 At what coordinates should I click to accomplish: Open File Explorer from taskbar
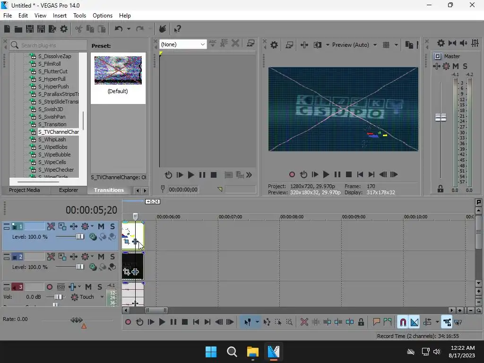(x=253, y=352)
